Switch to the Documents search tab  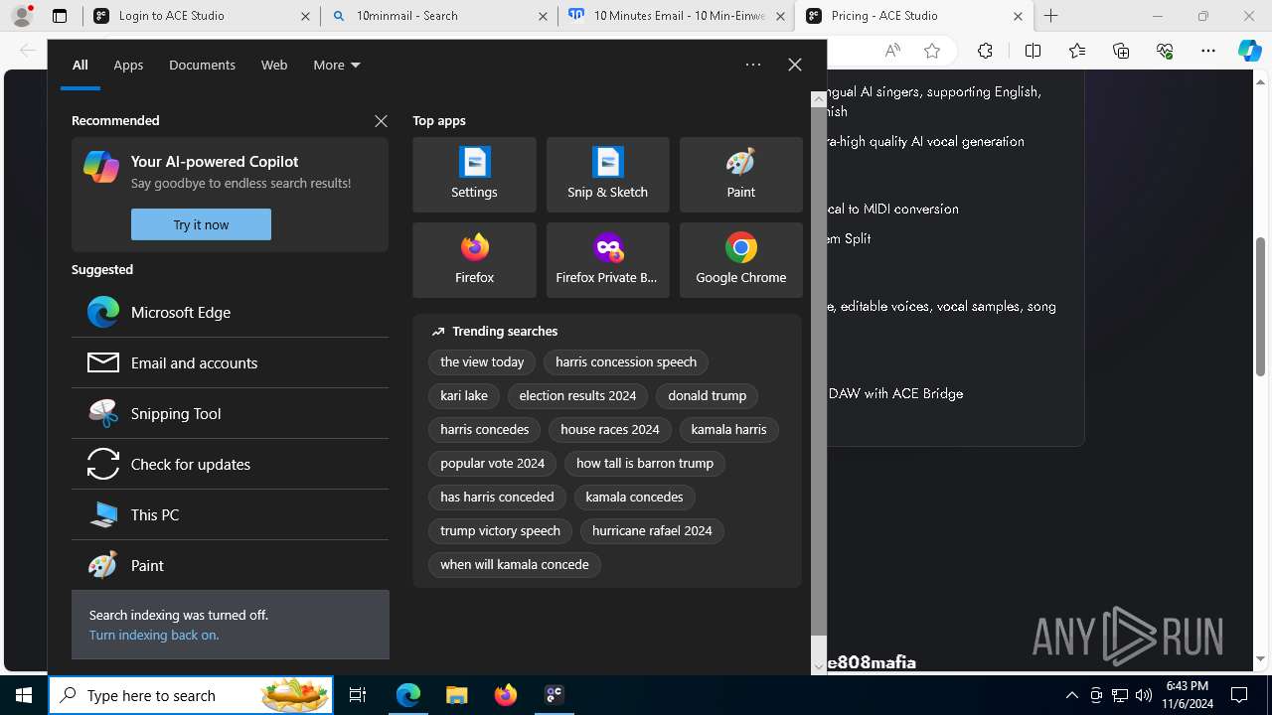pyautogui.click(x=202, y=65)
